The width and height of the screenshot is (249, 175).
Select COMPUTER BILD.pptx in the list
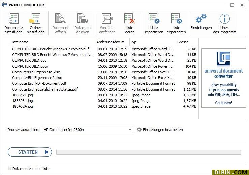(x=30, y=66)
